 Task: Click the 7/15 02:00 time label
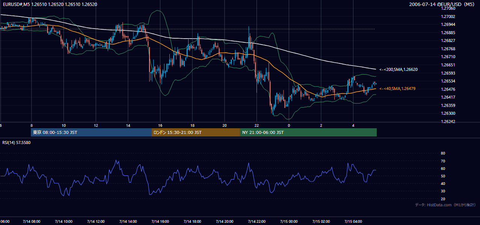321,222
